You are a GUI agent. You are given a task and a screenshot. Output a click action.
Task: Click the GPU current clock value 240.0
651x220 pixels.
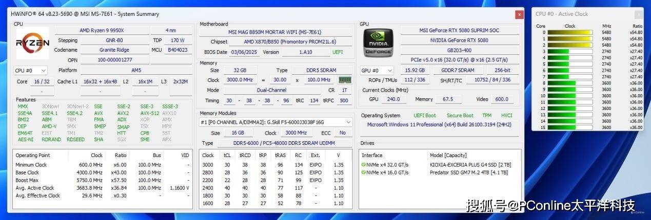point(393,99)
